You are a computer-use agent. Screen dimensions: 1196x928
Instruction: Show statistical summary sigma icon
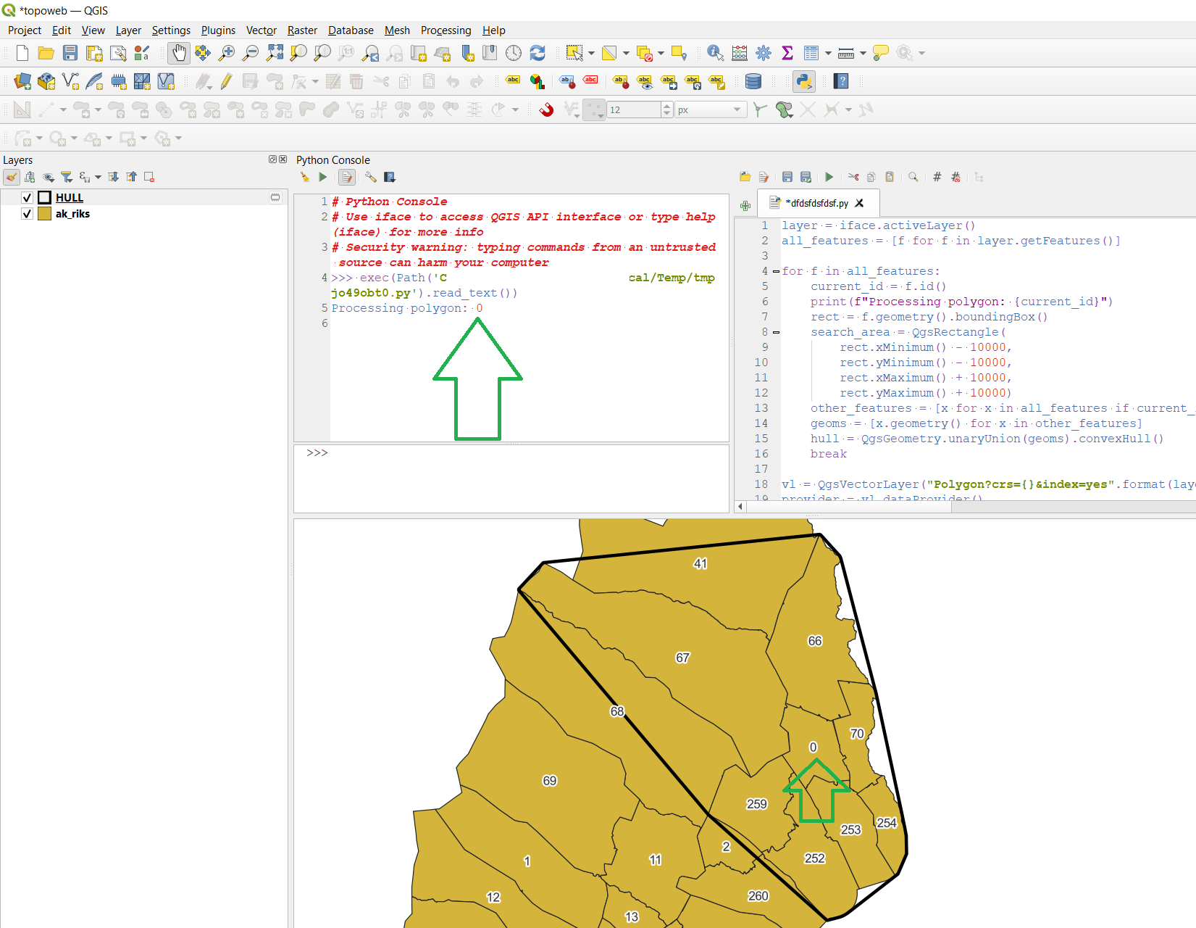787,53
